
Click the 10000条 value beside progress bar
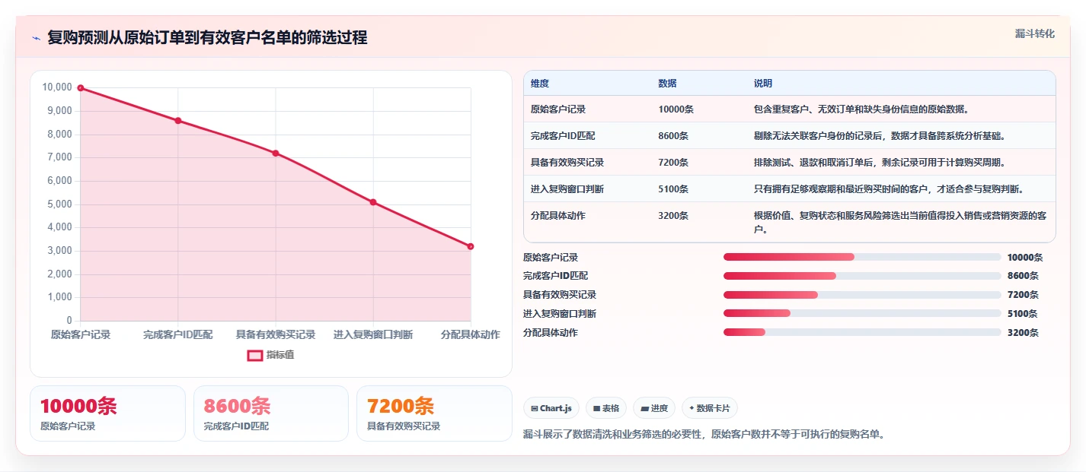coord(1025,258)
